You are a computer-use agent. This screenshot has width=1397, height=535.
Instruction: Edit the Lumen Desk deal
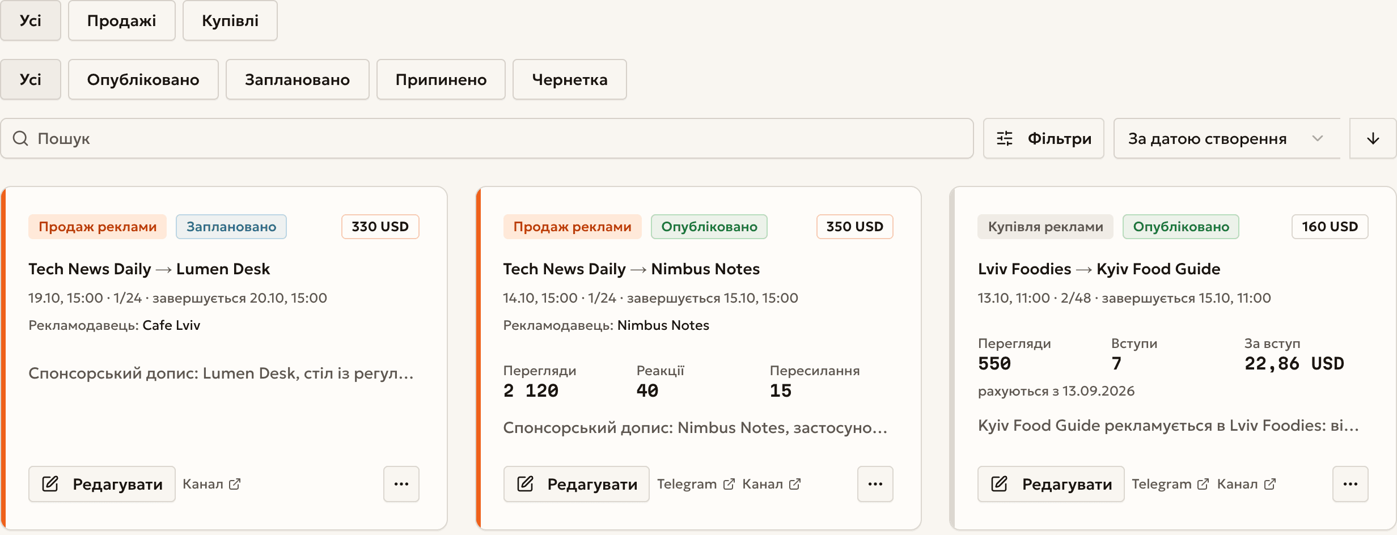coord(102,484)
